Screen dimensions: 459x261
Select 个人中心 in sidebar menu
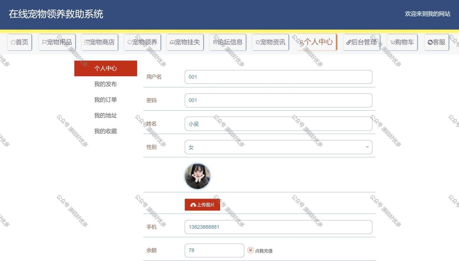[106, 68]
